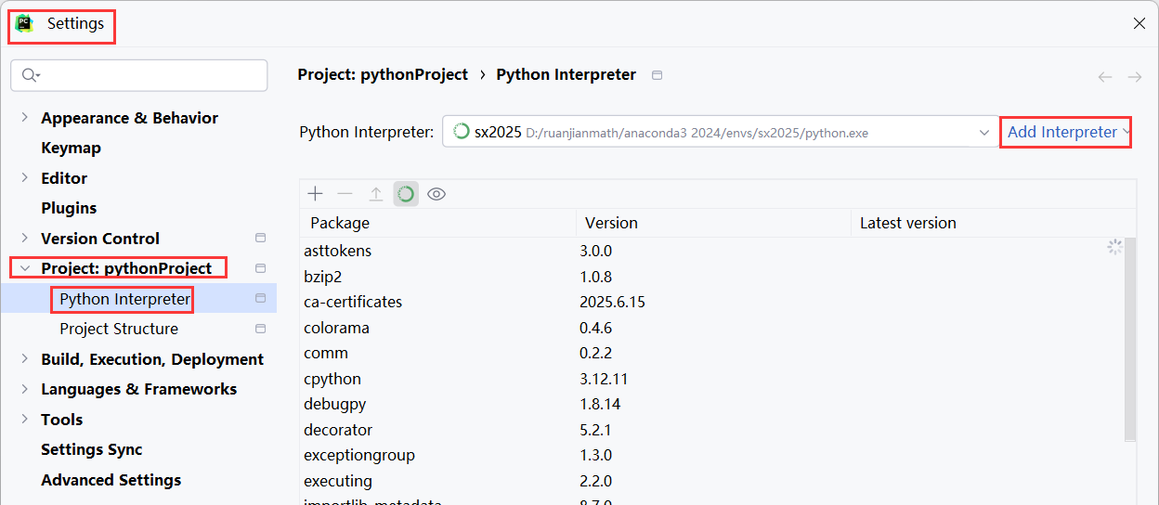The height and width of the screenshot is (505, 1159).
Task: Open Keymap settings
Action: point(71,148)
